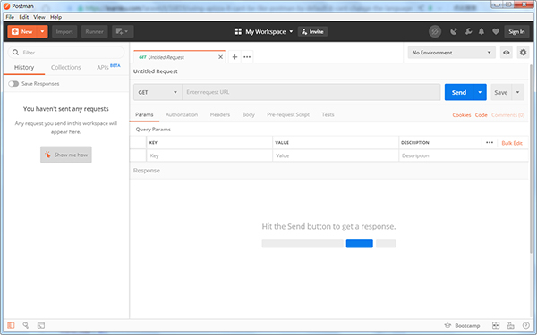Click the satellite capture requests icon
Screen dimensions: 537x335
[x=454, y=32]
